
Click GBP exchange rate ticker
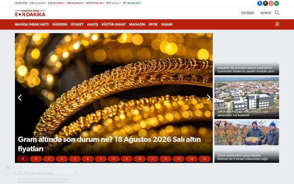(76, 3)
